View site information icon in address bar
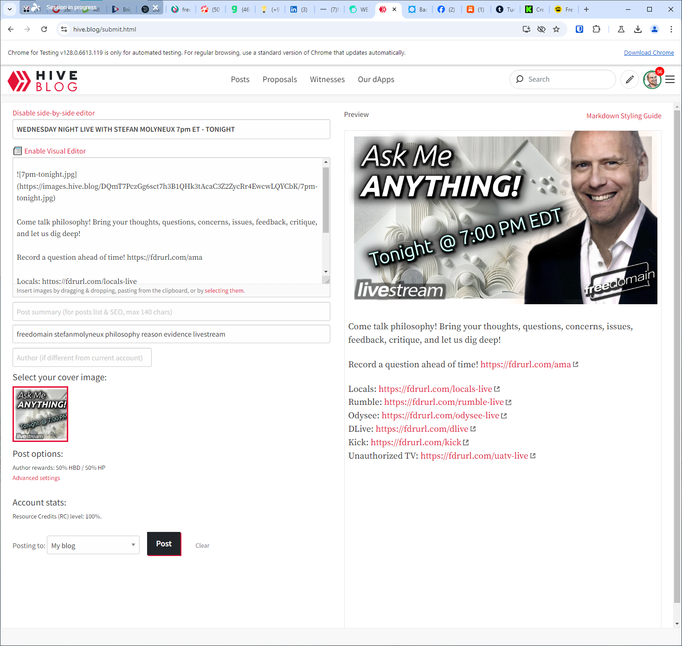 64,29
